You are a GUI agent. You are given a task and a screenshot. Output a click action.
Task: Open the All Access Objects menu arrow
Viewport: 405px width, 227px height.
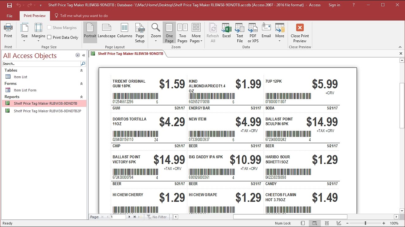pyautogui.click(x=78, y=55)
